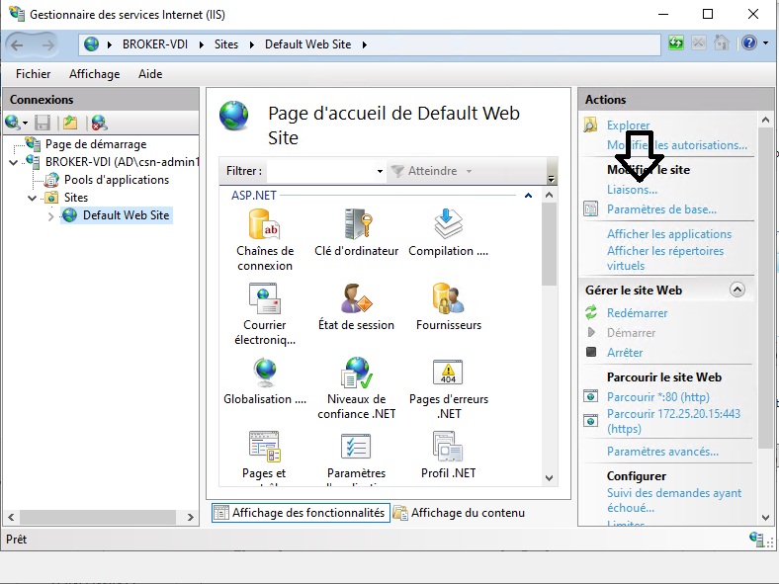Click Redémarrer to restart the site

pos(637,313)
